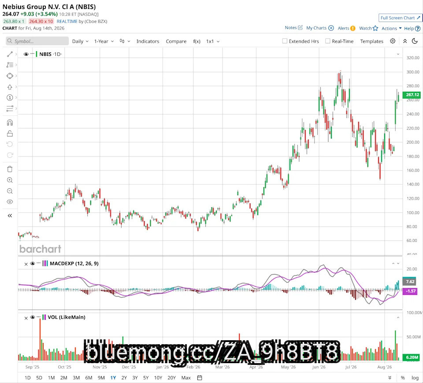Screen dimensions: 423x383
Task: Delete drawings with the trash icon
Action: coord(10,169)
